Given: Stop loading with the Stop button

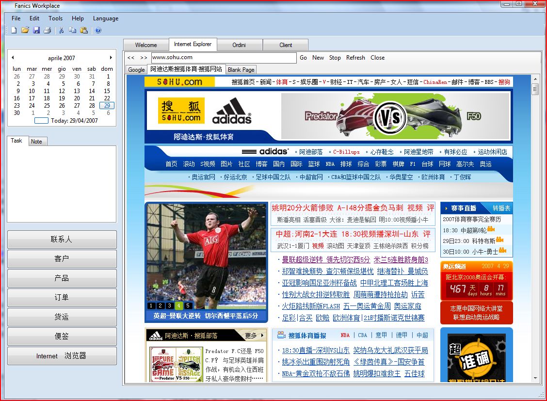Looking at the screenshot, I should click(335, 58).
